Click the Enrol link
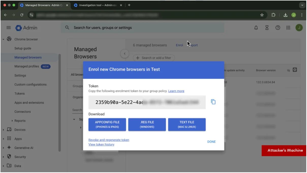Viewport: 307px width, 173px height. pos(180,45)
